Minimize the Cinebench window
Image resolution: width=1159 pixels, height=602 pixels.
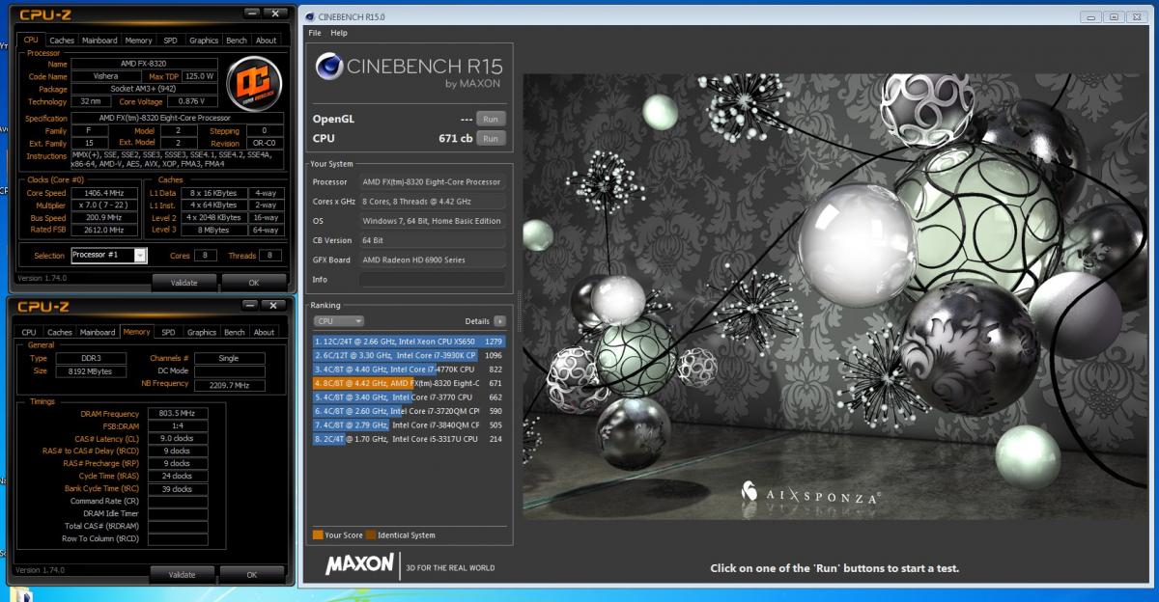point(1093,17)
